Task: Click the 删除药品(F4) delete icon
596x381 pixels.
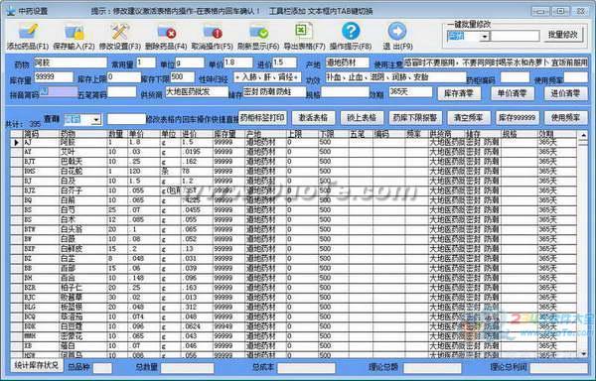Action: [x=167, y=32]
